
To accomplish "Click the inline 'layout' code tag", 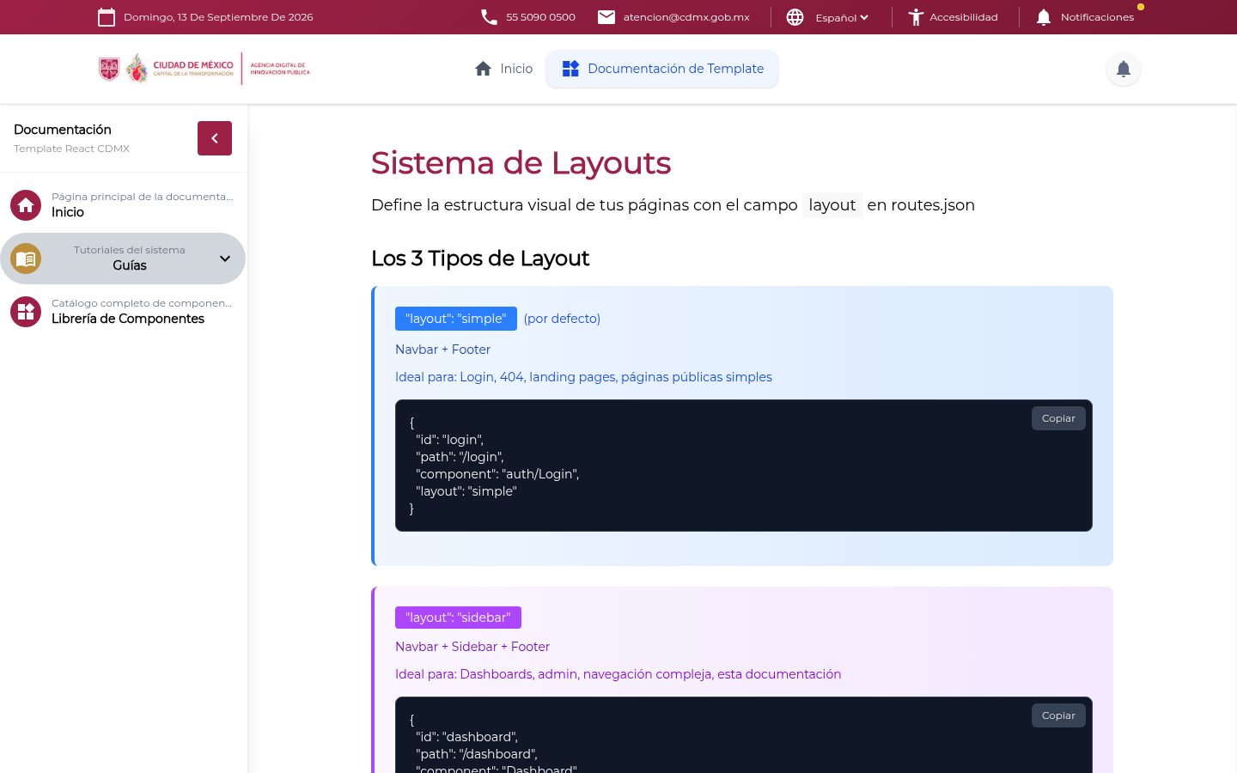I will (832, 205).
